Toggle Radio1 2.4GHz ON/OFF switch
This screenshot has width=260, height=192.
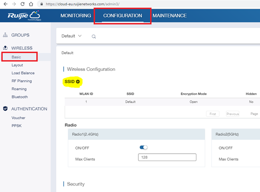pyautogui.click(x=144, y=147)
